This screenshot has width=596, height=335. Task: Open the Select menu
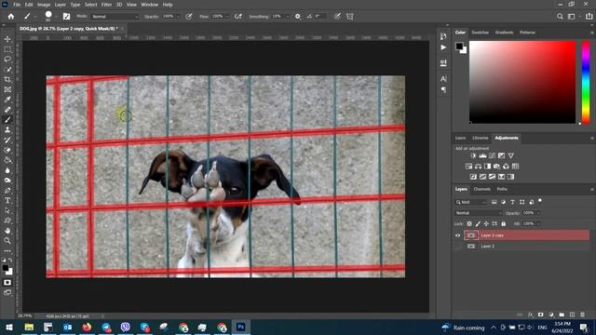pos(91,5)
